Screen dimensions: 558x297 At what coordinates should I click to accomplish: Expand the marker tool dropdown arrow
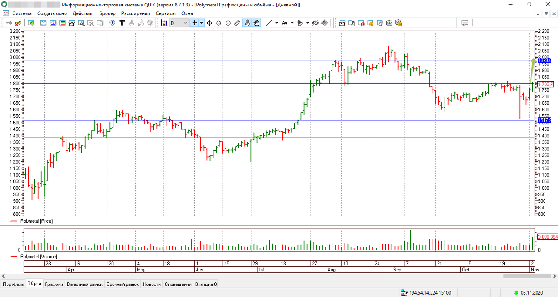[307, 23]
